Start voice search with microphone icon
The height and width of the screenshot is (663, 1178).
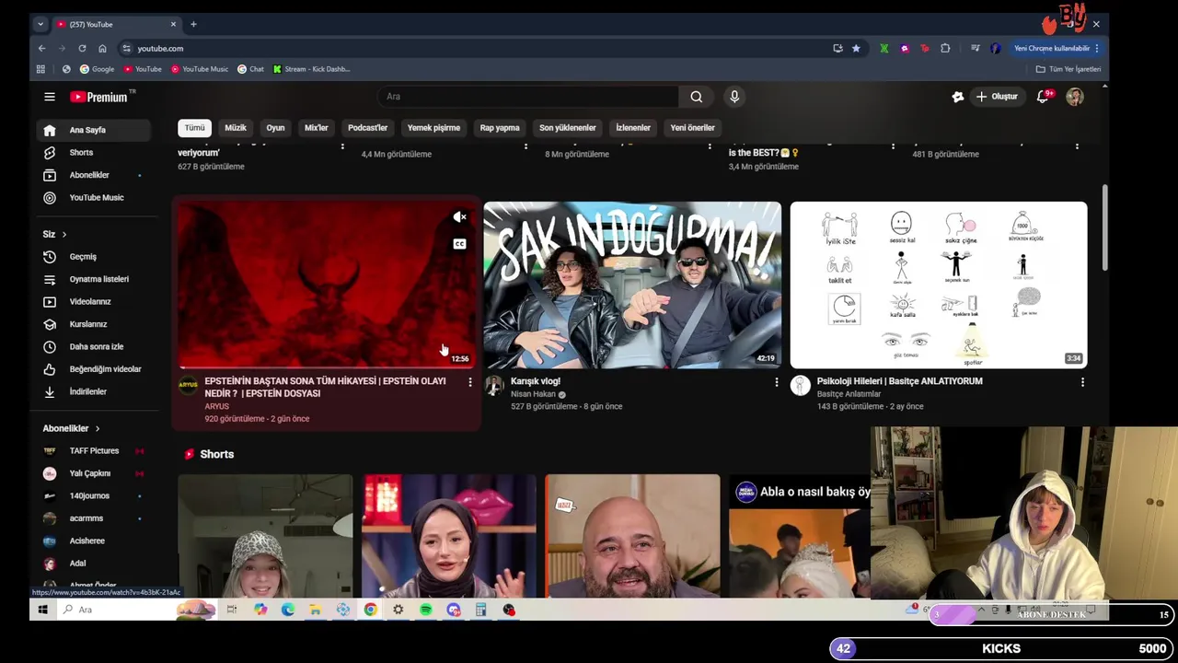point(734,97)
